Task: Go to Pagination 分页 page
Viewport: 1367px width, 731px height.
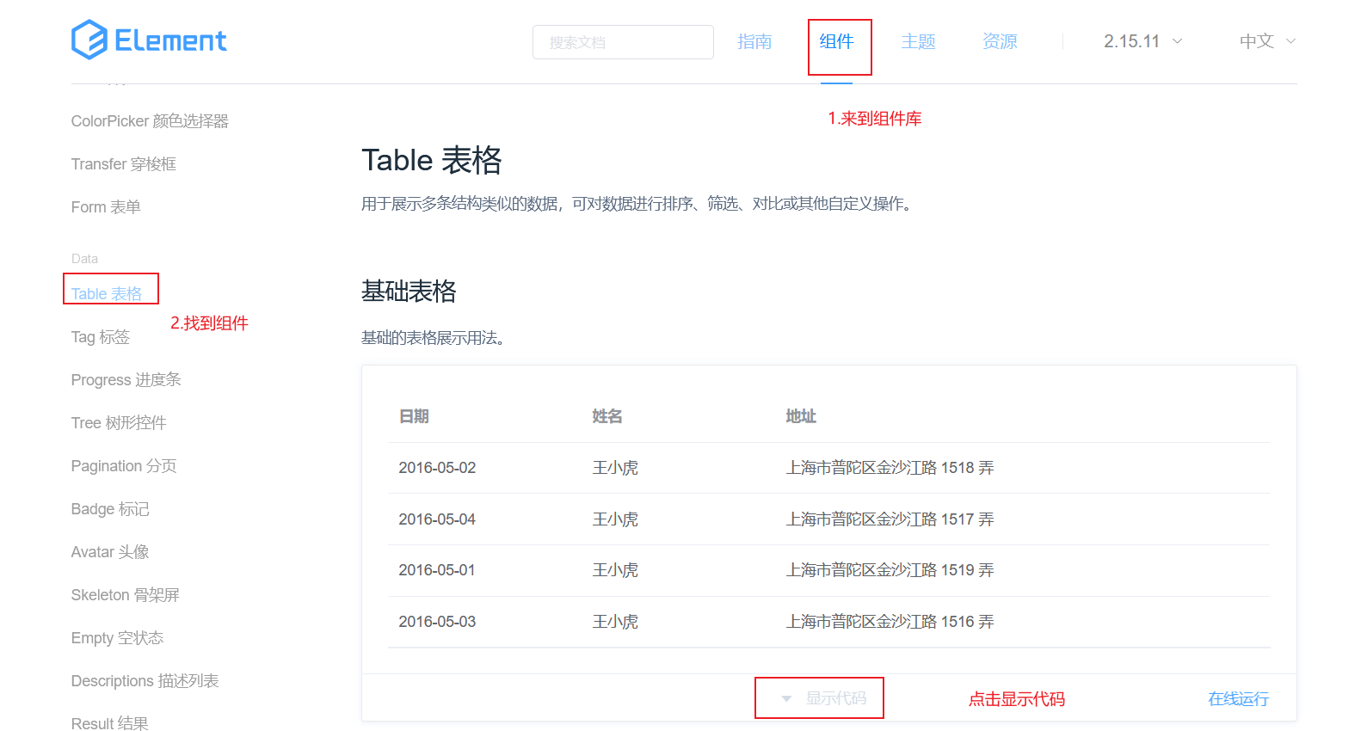Action: [124, 466]
